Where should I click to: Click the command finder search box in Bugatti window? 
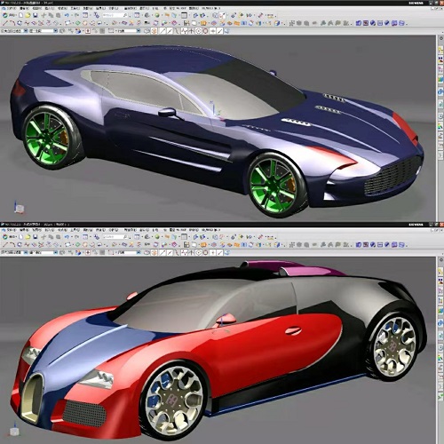[115, 237]
